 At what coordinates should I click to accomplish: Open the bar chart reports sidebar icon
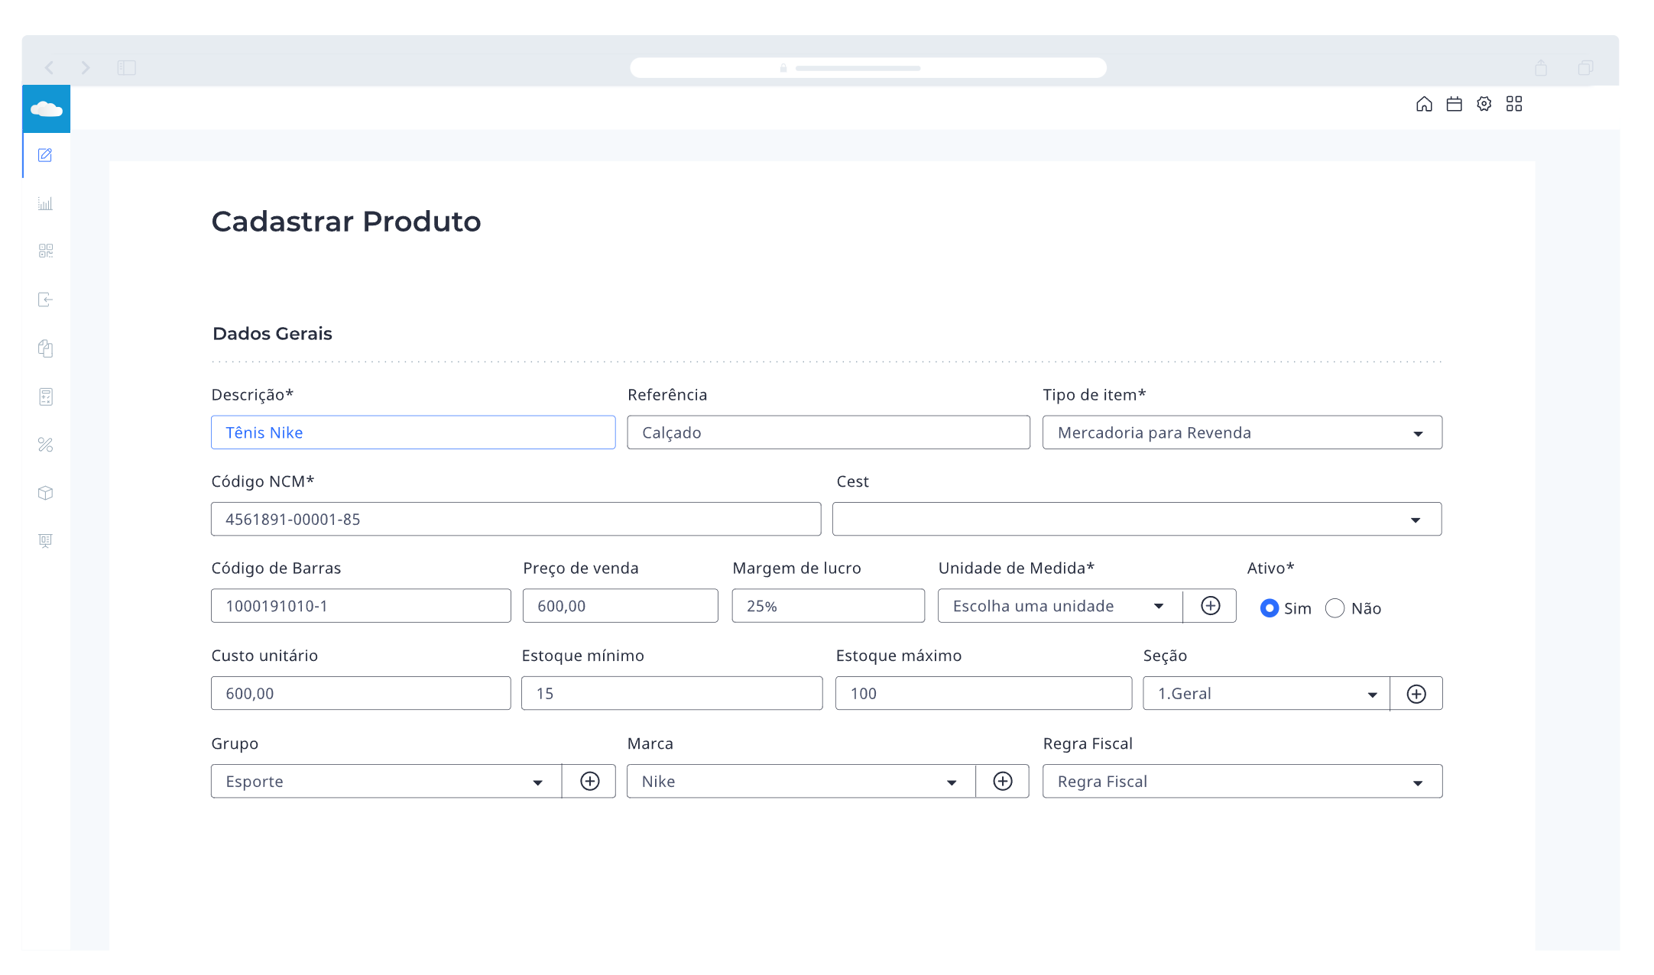click(45, 203)
